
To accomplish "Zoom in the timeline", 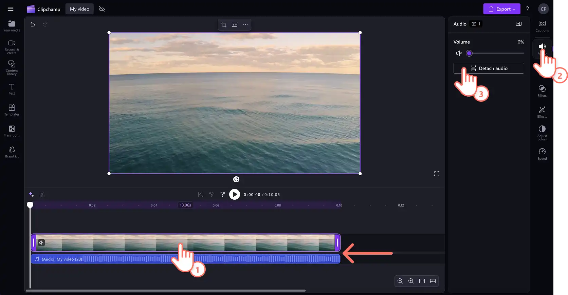I will tap(411, 281).
